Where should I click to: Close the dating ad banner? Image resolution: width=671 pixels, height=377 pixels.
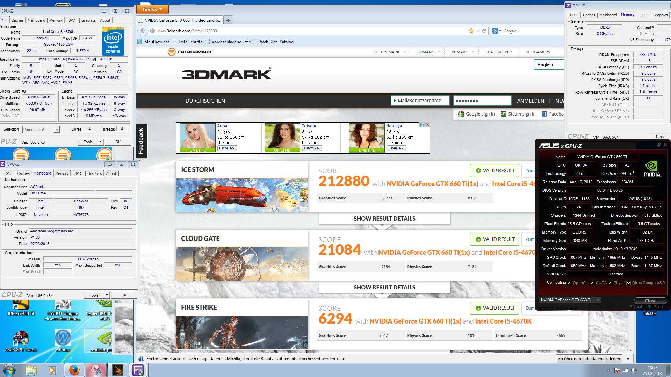pyautogui.click(x=427, y=125)
